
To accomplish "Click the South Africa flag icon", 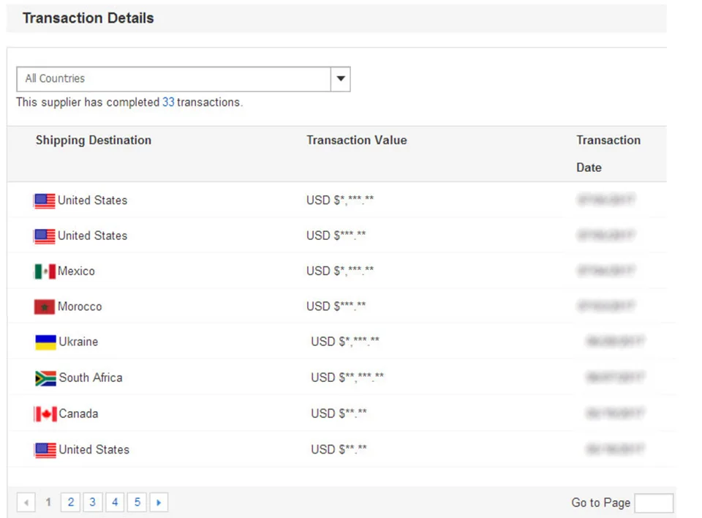I will coord(45,378).
